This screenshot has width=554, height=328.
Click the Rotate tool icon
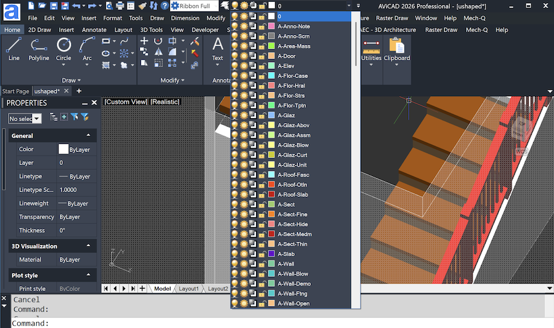point(158,41)
